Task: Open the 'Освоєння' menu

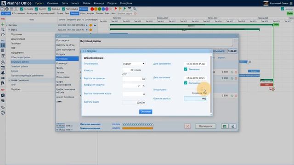Action: click(53, 3)
